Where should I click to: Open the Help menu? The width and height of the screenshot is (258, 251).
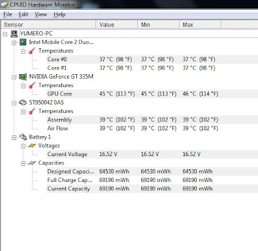[59, 14]
